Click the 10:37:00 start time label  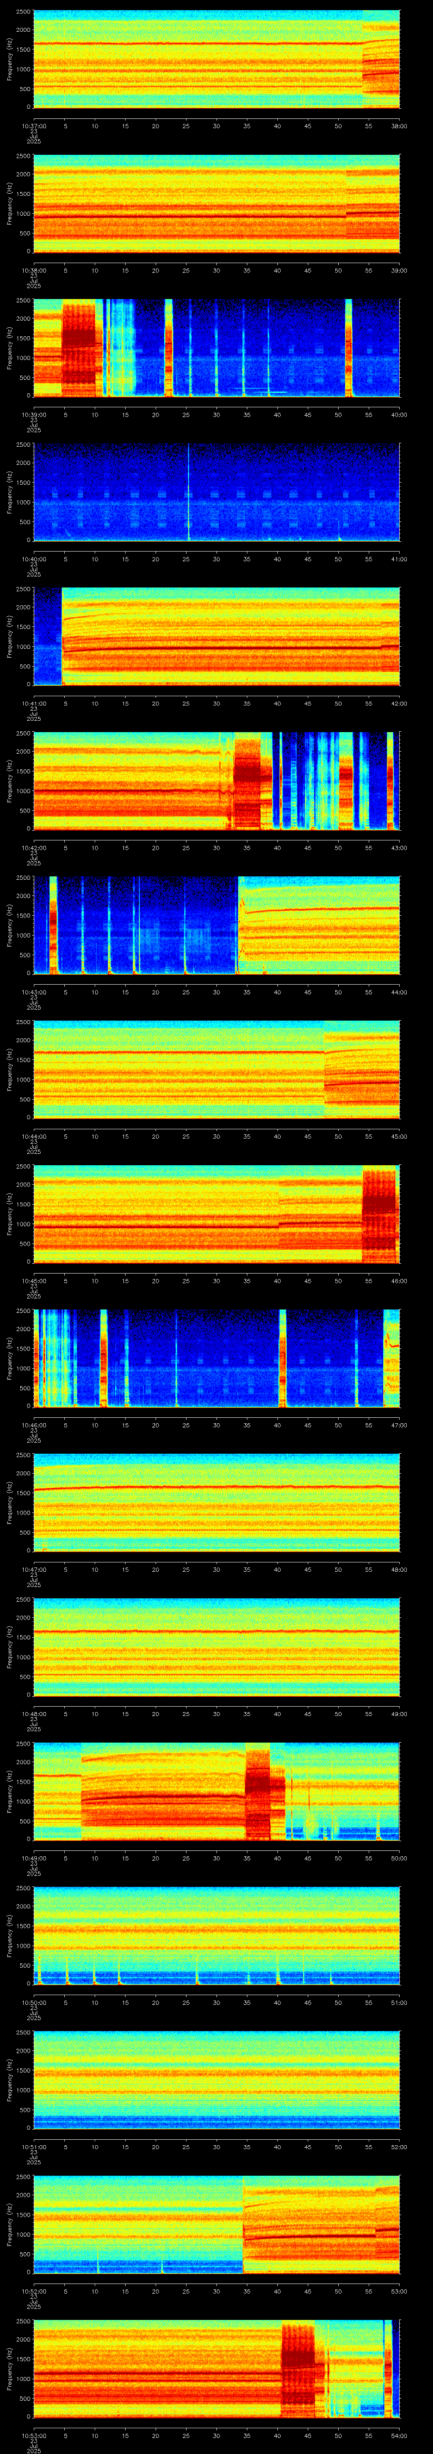[x=33, y=125]
